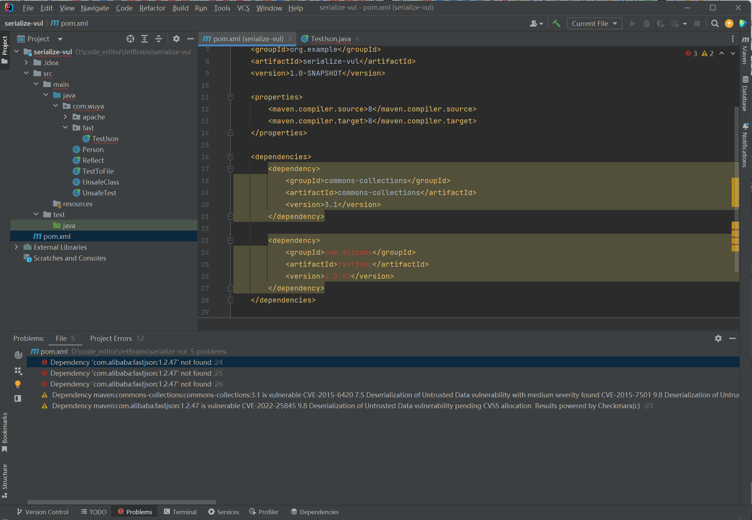The width and height of the screenshot is (752, 520).
Task: Open Project panel gear options
Action: click(176, 39)
